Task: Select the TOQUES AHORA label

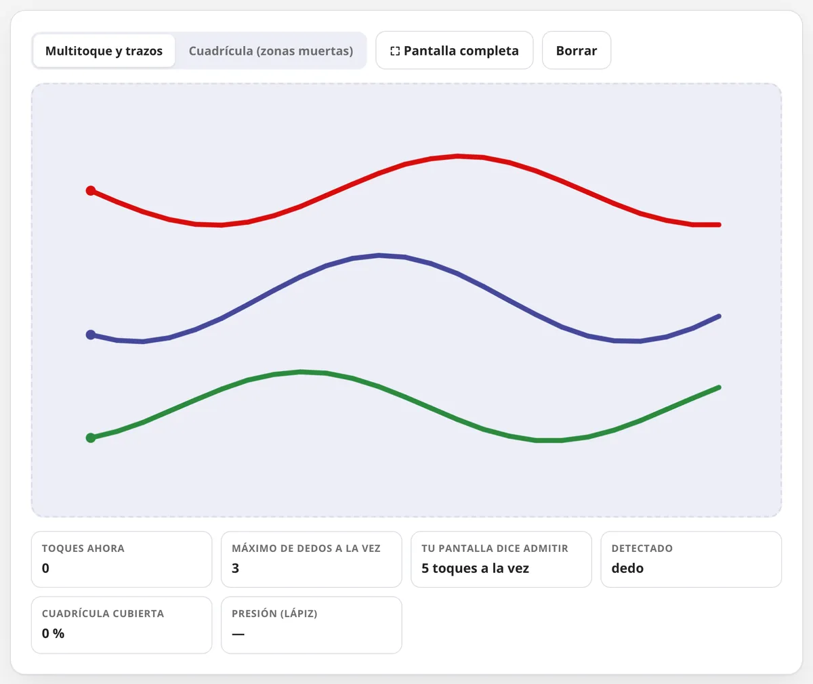Action: (x=83, y=549)
